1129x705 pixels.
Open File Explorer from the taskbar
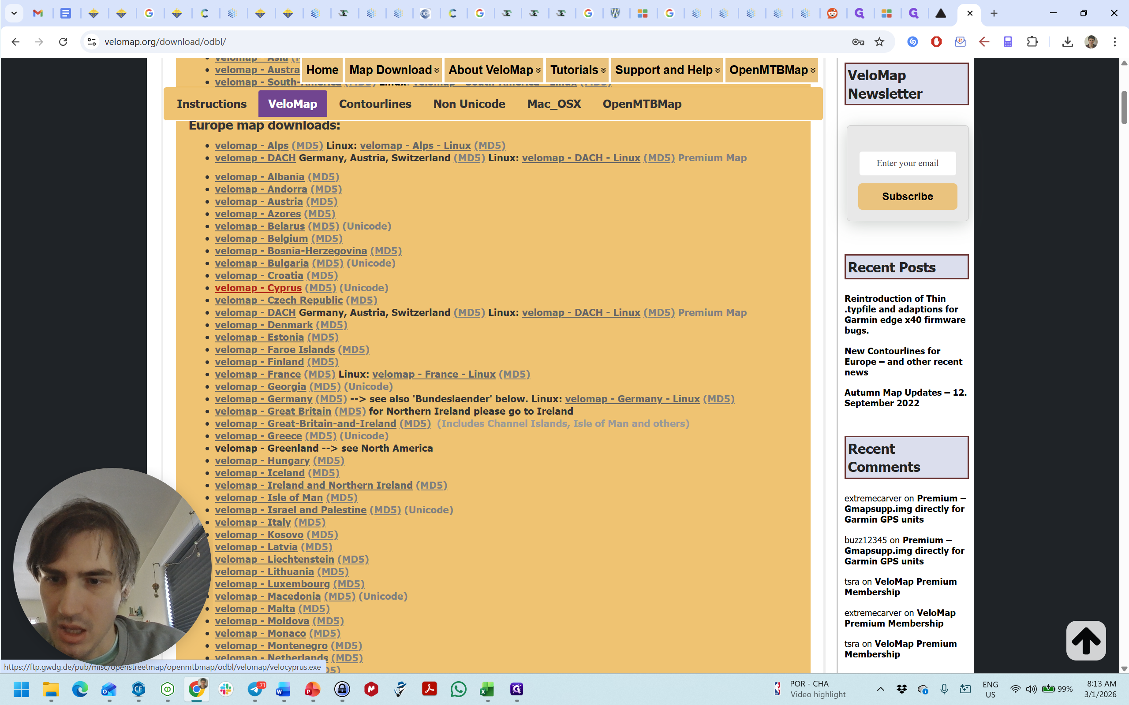51,689
